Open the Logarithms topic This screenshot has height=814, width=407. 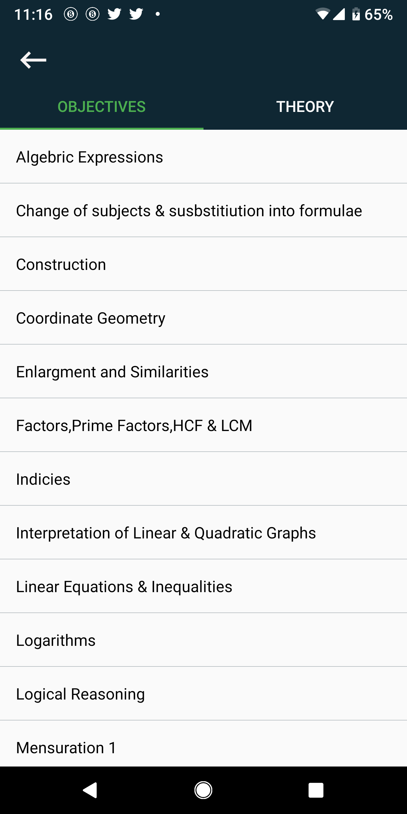tap(203, 640)
